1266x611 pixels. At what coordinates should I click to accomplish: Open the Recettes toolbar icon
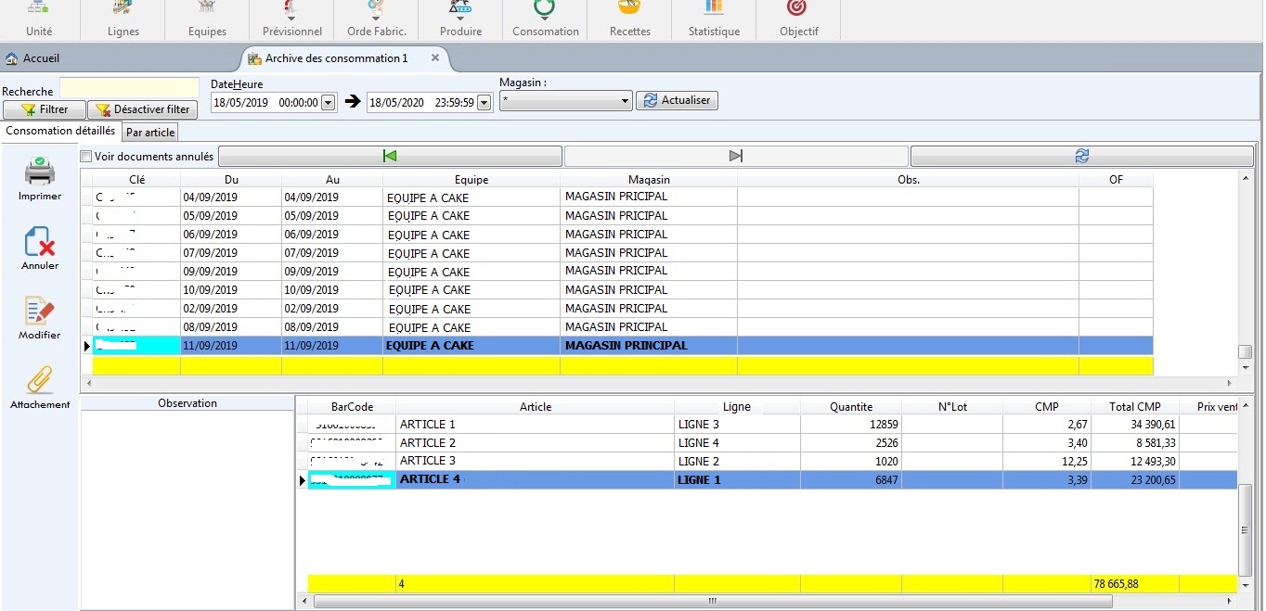(629, 9)
